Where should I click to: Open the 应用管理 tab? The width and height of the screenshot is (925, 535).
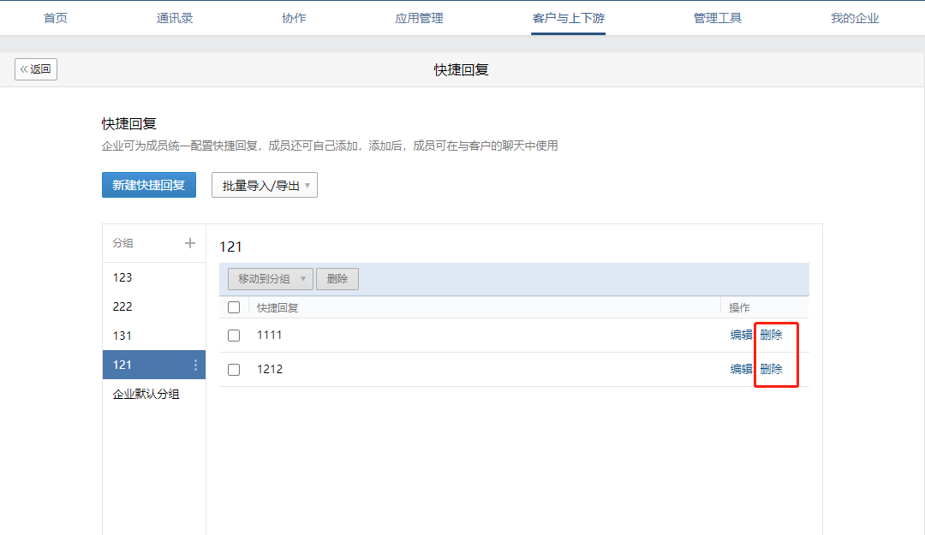tap(419, 18)
